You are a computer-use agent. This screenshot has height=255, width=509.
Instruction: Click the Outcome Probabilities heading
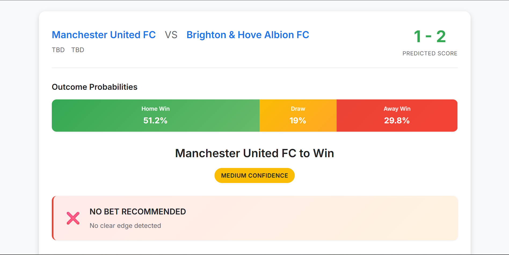[x=94, y=87]
